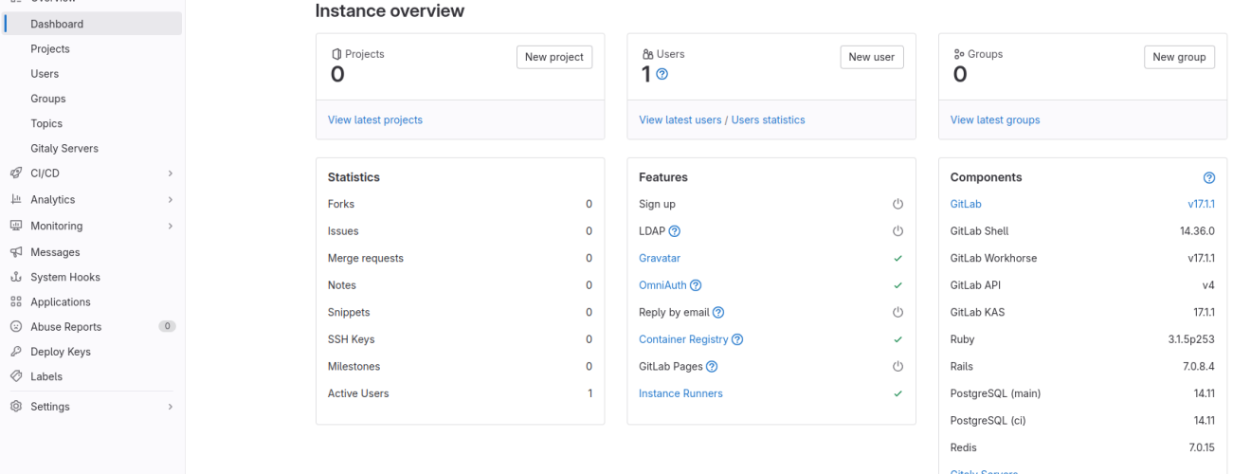Click the Analytics chart icon
This screenshot has height=474, width=1251.
[15, 200]
